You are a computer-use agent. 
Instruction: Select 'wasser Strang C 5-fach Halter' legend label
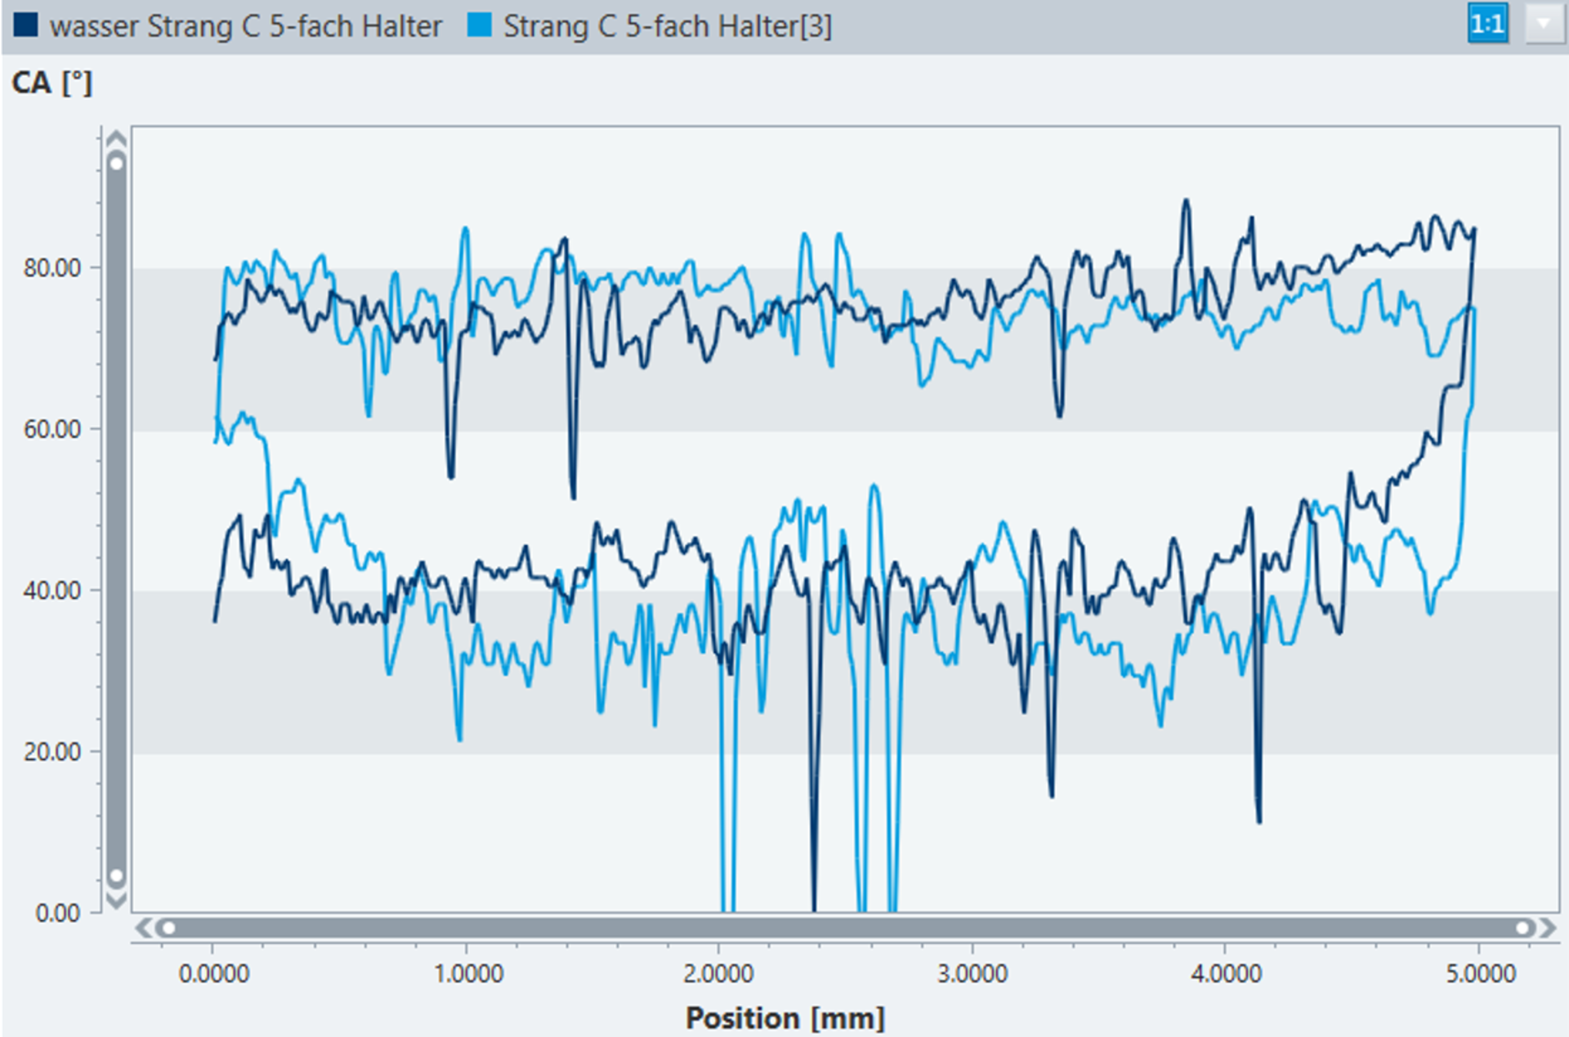[x=245, y=26]
